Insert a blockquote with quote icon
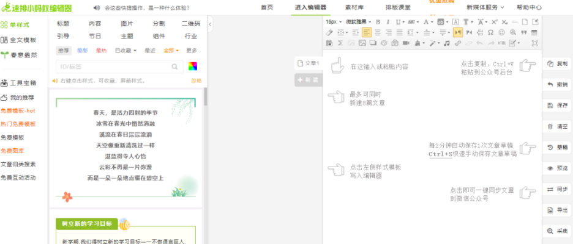The width and height of the screenshot is (573, 244). 524,32
